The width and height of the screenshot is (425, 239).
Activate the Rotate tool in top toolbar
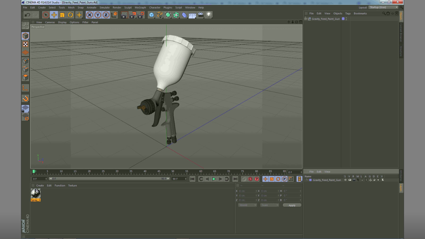coord(70,15)
